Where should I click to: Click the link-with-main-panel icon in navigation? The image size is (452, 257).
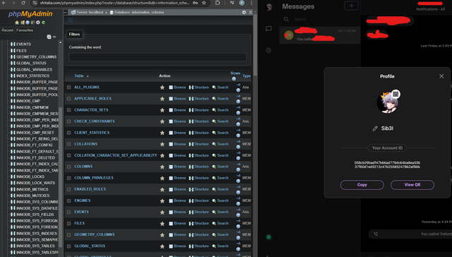(x=54, y=37)
